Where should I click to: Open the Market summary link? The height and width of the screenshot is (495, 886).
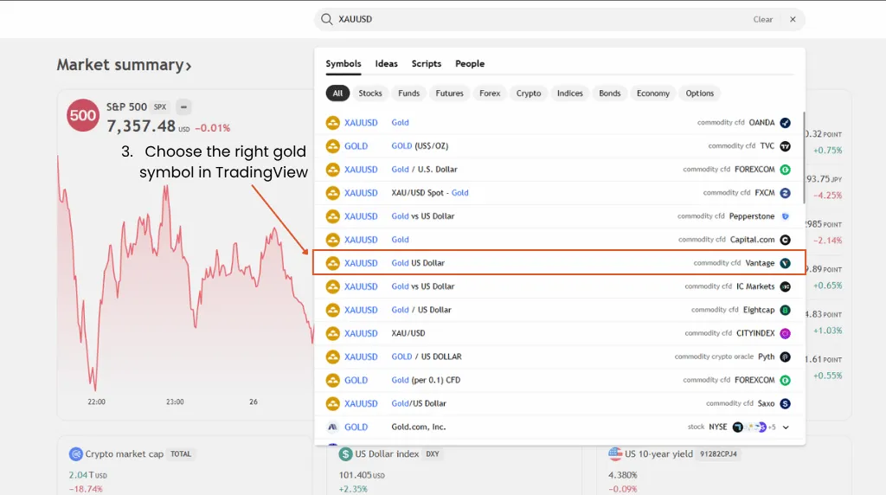coord(124,65)
